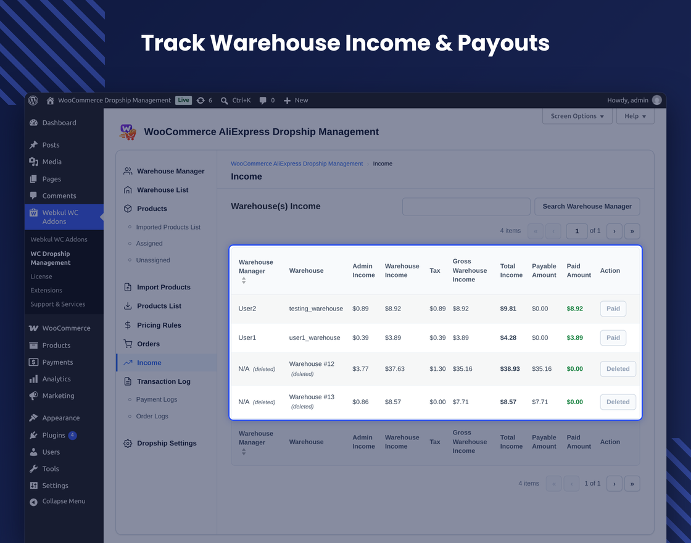Sort by Warehouse Manager column arrows in header
The image size is (691, 543).
click(x=244, y=280)
